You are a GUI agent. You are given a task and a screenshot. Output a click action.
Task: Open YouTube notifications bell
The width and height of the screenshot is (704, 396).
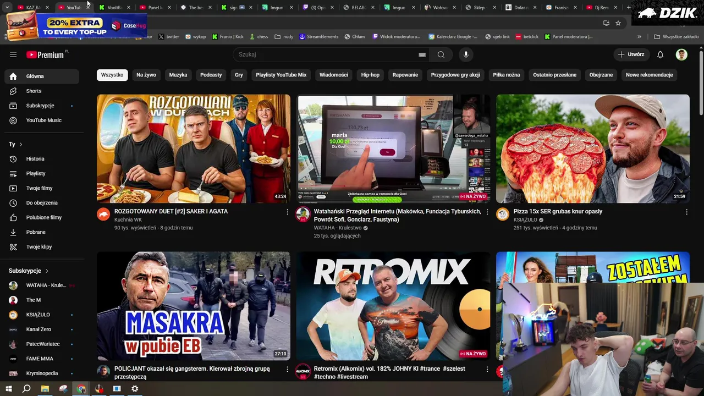(x=661, y=54)
